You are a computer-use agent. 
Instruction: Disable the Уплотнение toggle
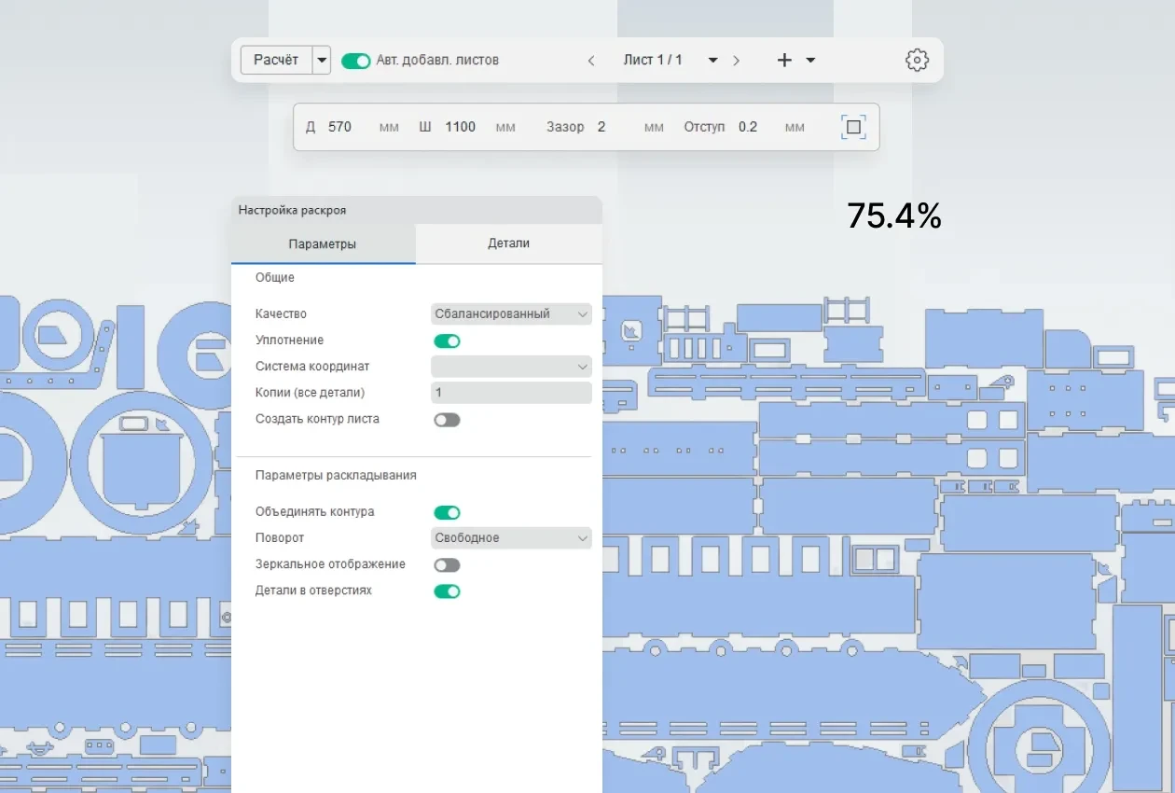pos(448,341)
